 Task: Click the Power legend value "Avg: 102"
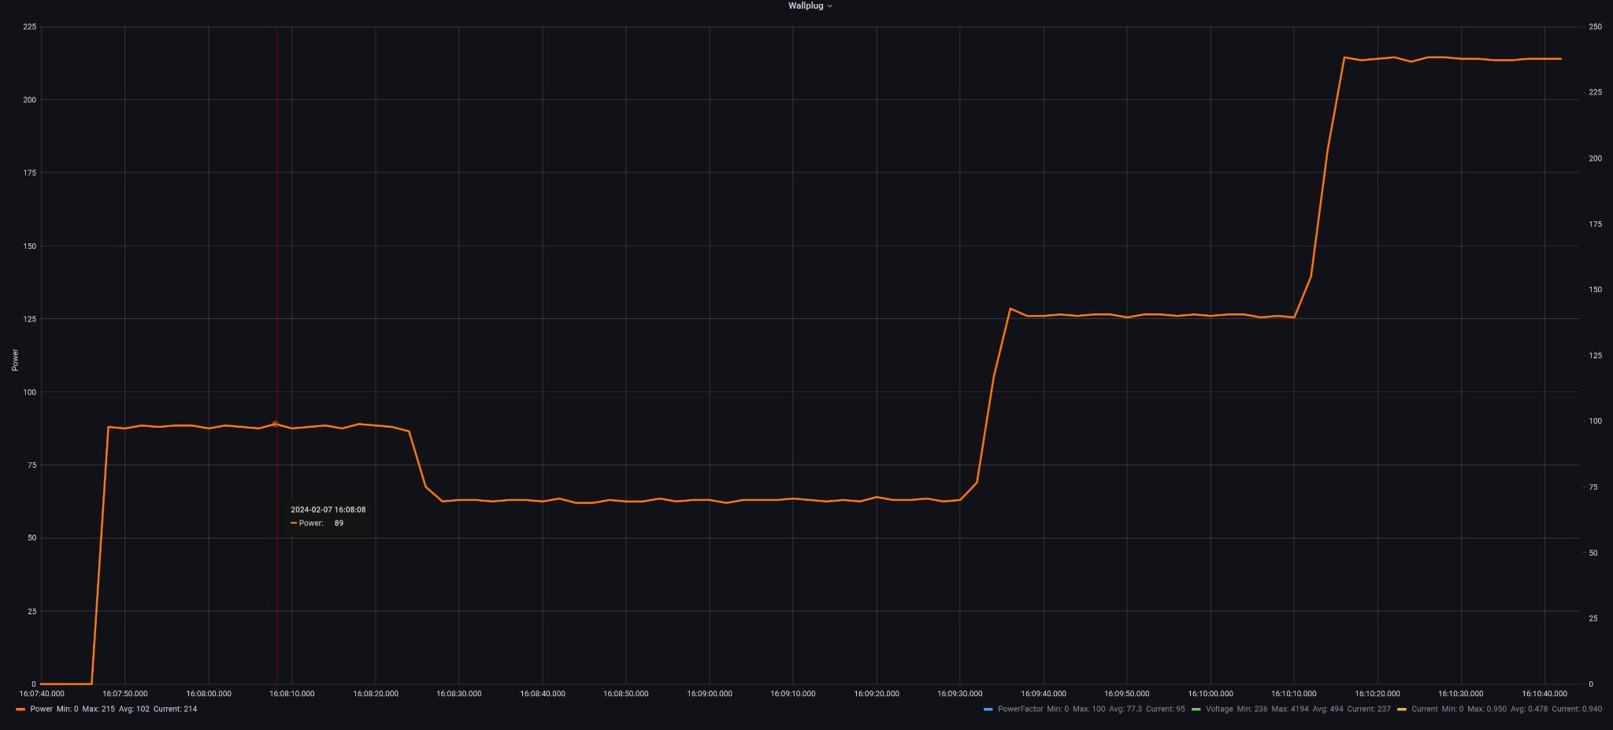click(x=134, y=709)
